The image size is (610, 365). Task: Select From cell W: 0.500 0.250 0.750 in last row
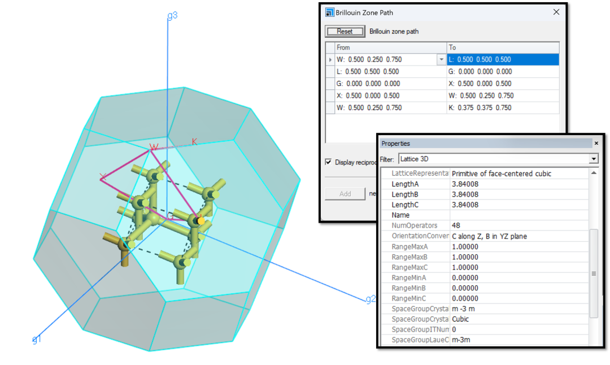[x=391, y=108]
